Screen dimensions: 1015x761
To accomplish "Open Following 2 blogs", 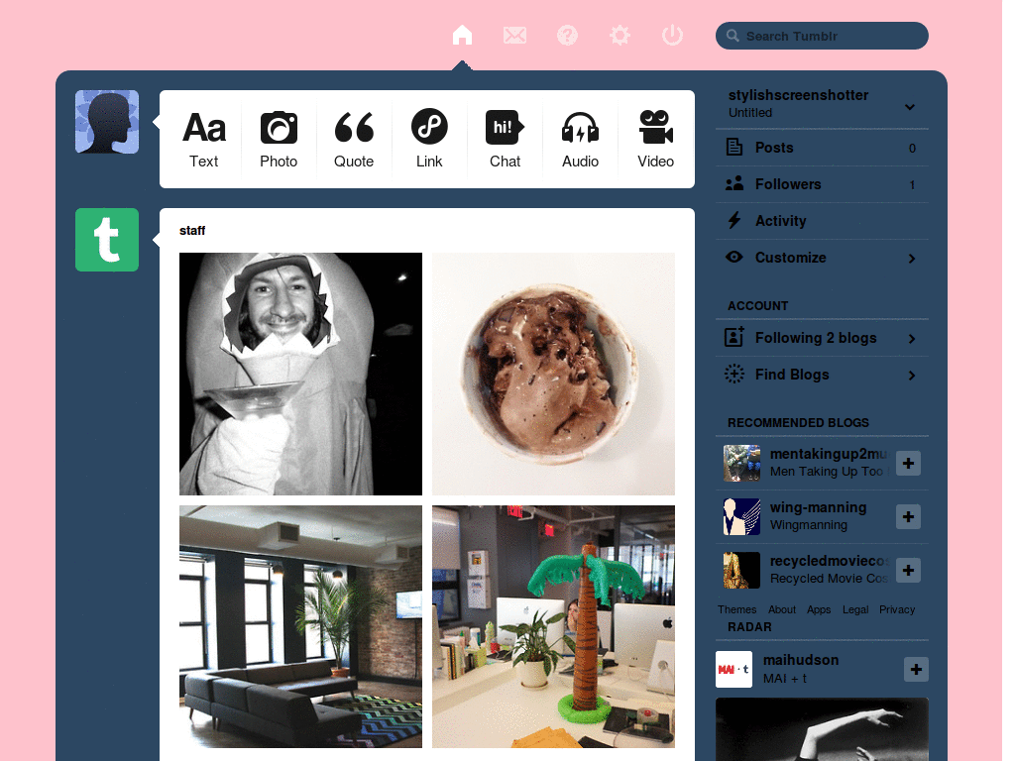I will (822, 338).
